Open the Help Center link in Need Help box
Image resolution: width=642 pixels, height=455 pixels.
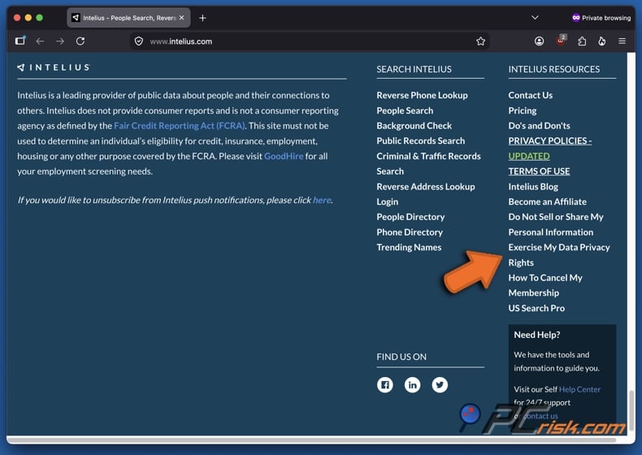click(579, 389)
